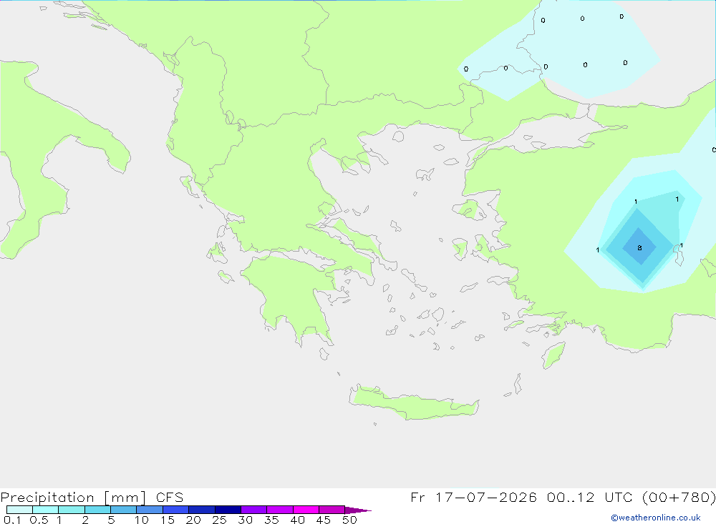Click the legend swatch between 15 and 20
Image resolution: width=716 pixels, height=524 pixels.
point(176,510)
